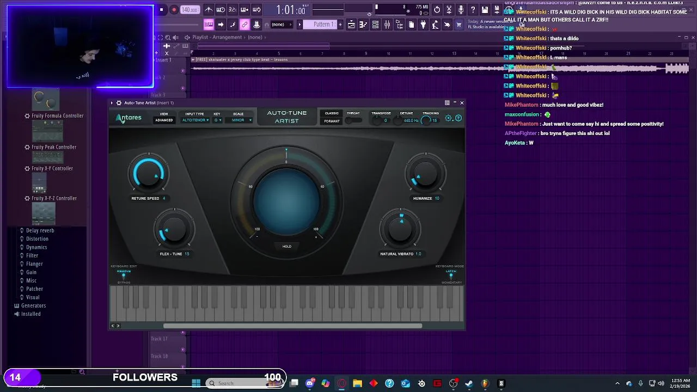Open the audio editor scissors icon
697x392 pixels.
[x=449, y=10]
